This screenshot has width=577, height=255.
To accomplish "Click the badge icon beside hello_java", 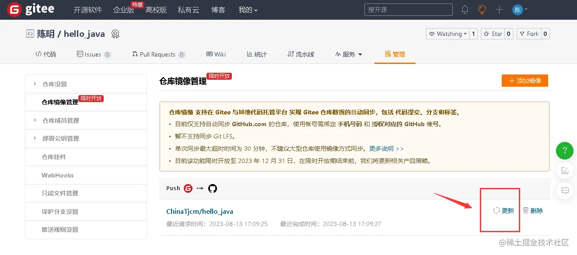I will [x=115, y=34].
